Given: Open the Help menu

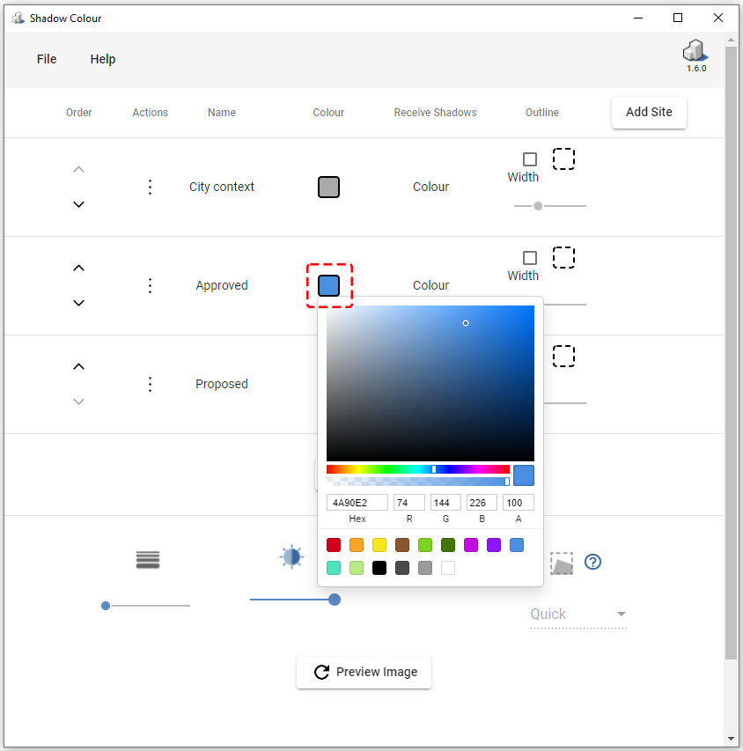Looking at the screenshot, I should (x=102, y=59).
